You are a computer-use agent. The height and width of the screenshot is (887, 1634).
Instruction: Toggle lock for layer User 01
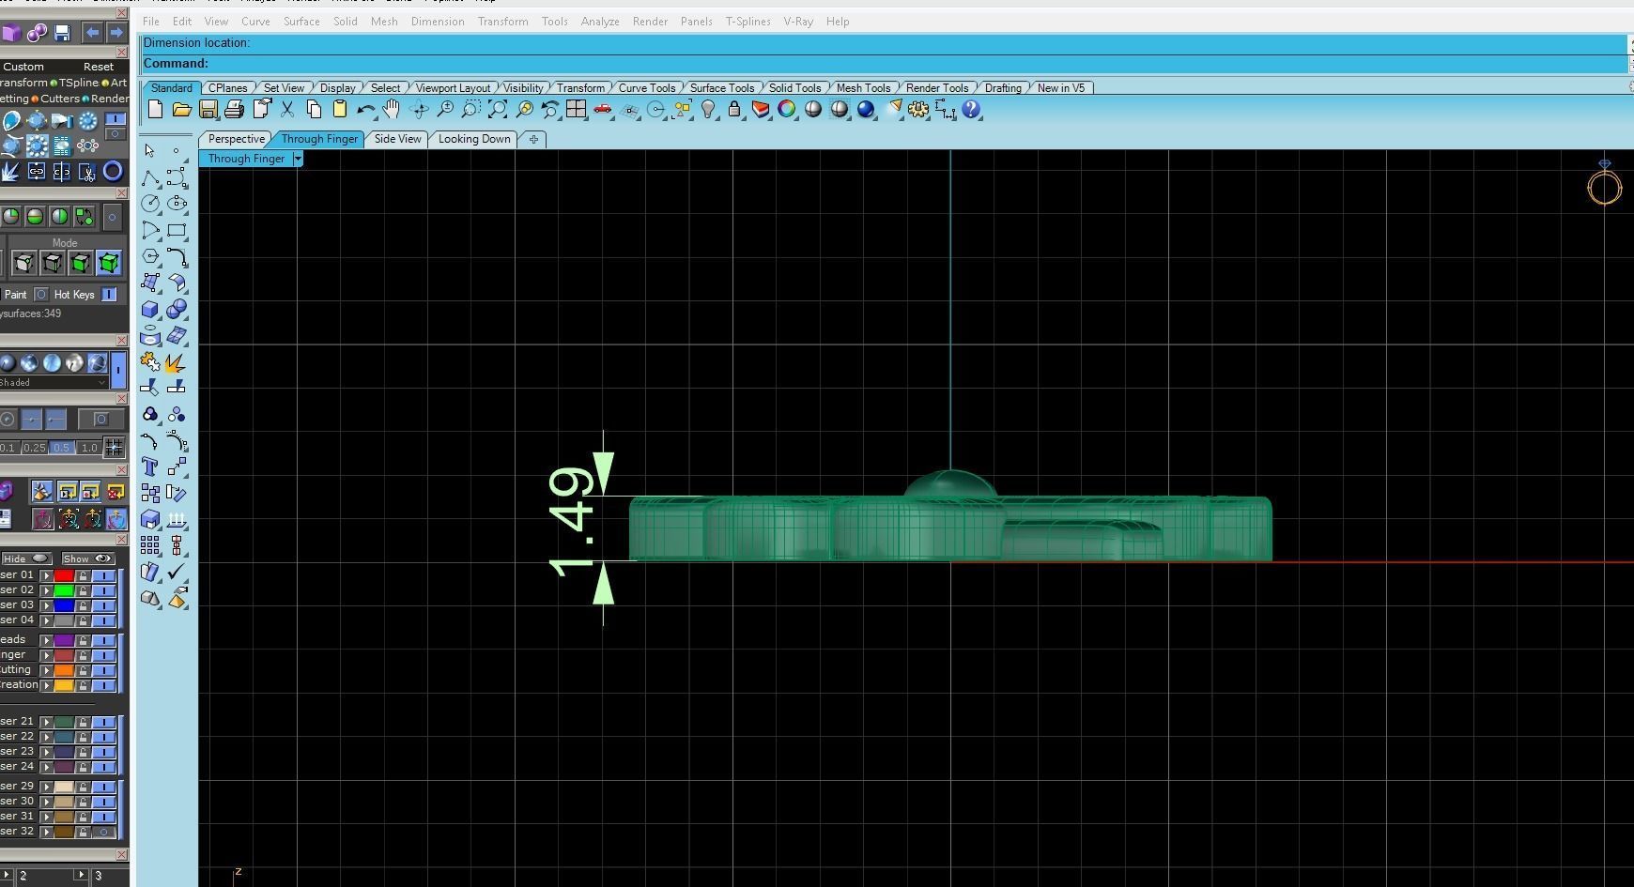point(83,575)
